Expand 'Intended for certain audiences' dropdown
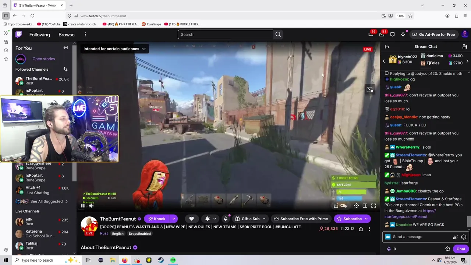Image resolution: width=471 pixels, height=265 pixels. 114,49
